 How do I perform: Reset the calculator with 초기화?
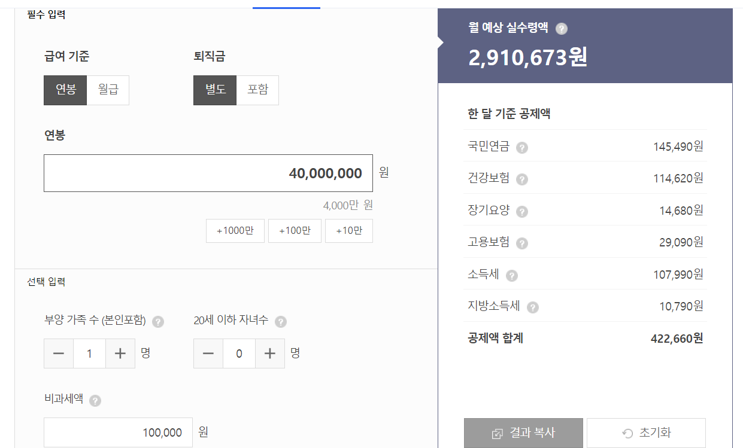tap(646, 432)
